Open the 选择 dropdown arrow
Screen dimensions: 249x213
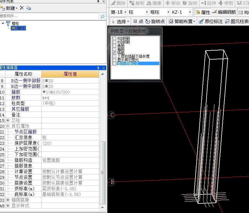[x=128, y=22]
